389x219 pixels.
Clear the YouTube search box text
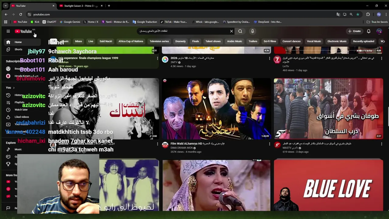[232, 31]
